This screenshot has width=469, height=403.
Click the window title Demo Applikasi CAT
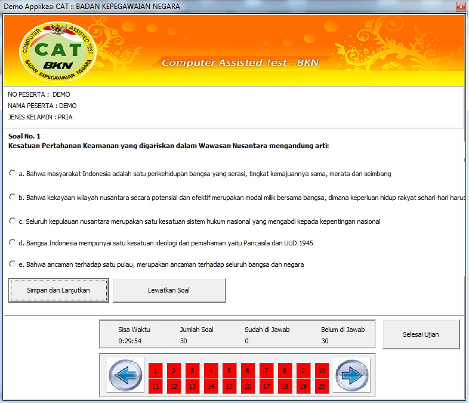coord(92,7)
